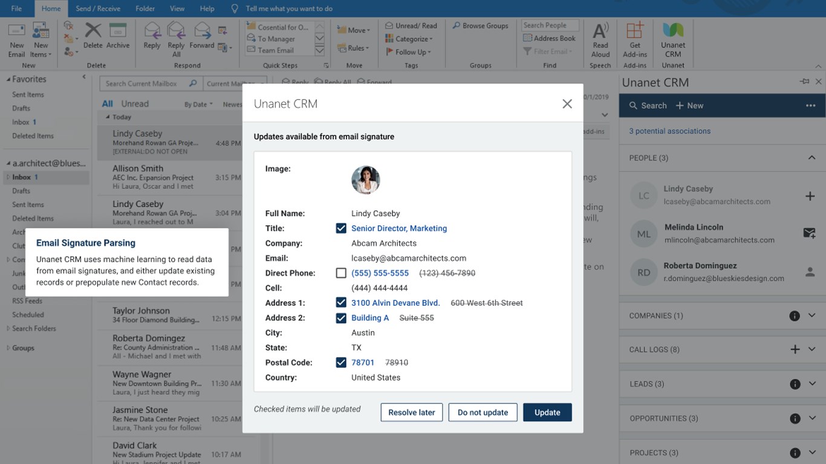Collapse the Favorites folder group
This screenshot has height=464, width=826.
point(8,79)
